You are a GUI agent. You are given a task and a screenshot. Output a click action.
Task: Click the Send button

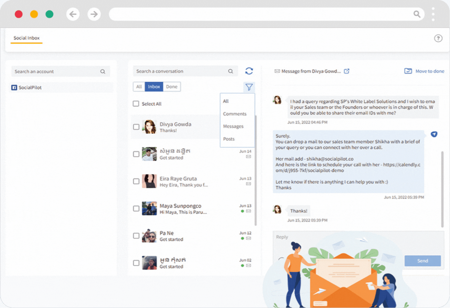click(x=422, y=261)
